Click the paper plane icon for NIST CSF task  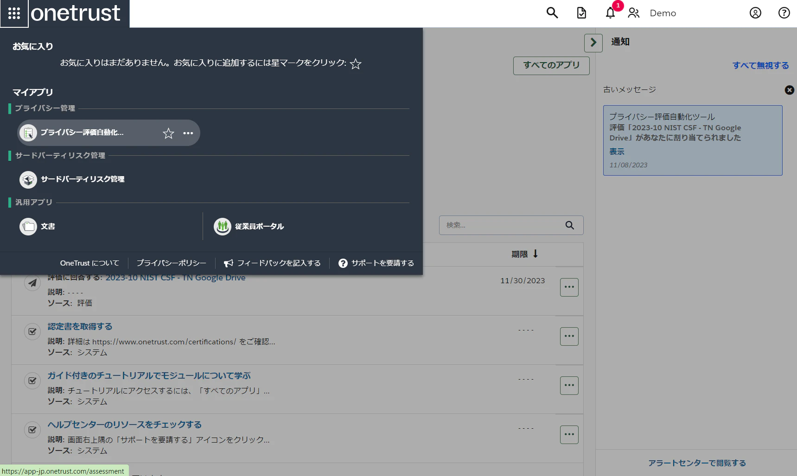click(x=32, y=283)
